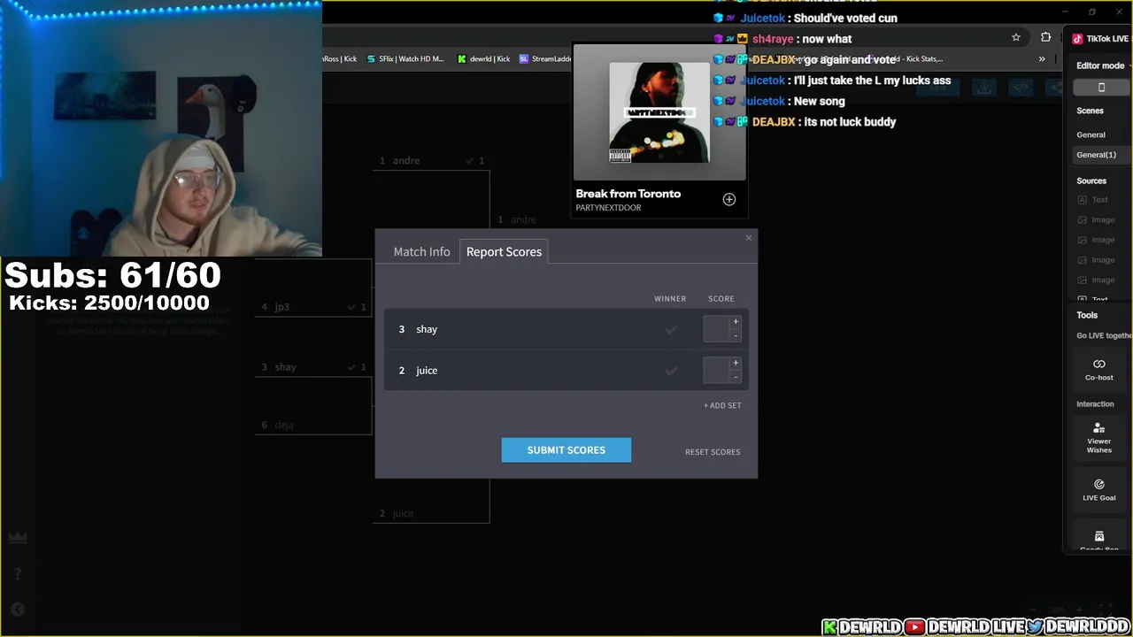
Task: Click the download icon in bracket toolbar
Action: (x=984, y=88)
